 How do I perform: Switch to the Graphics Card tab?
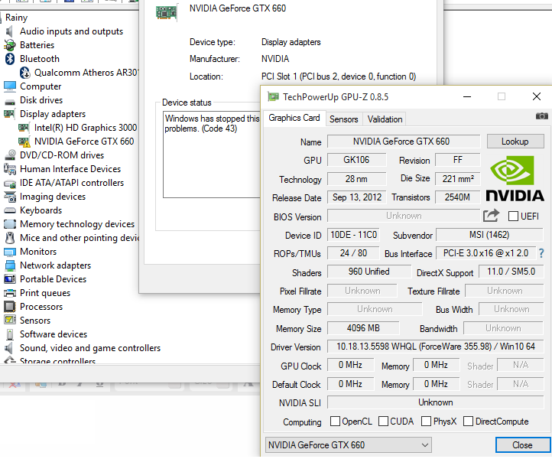point(294,118)
